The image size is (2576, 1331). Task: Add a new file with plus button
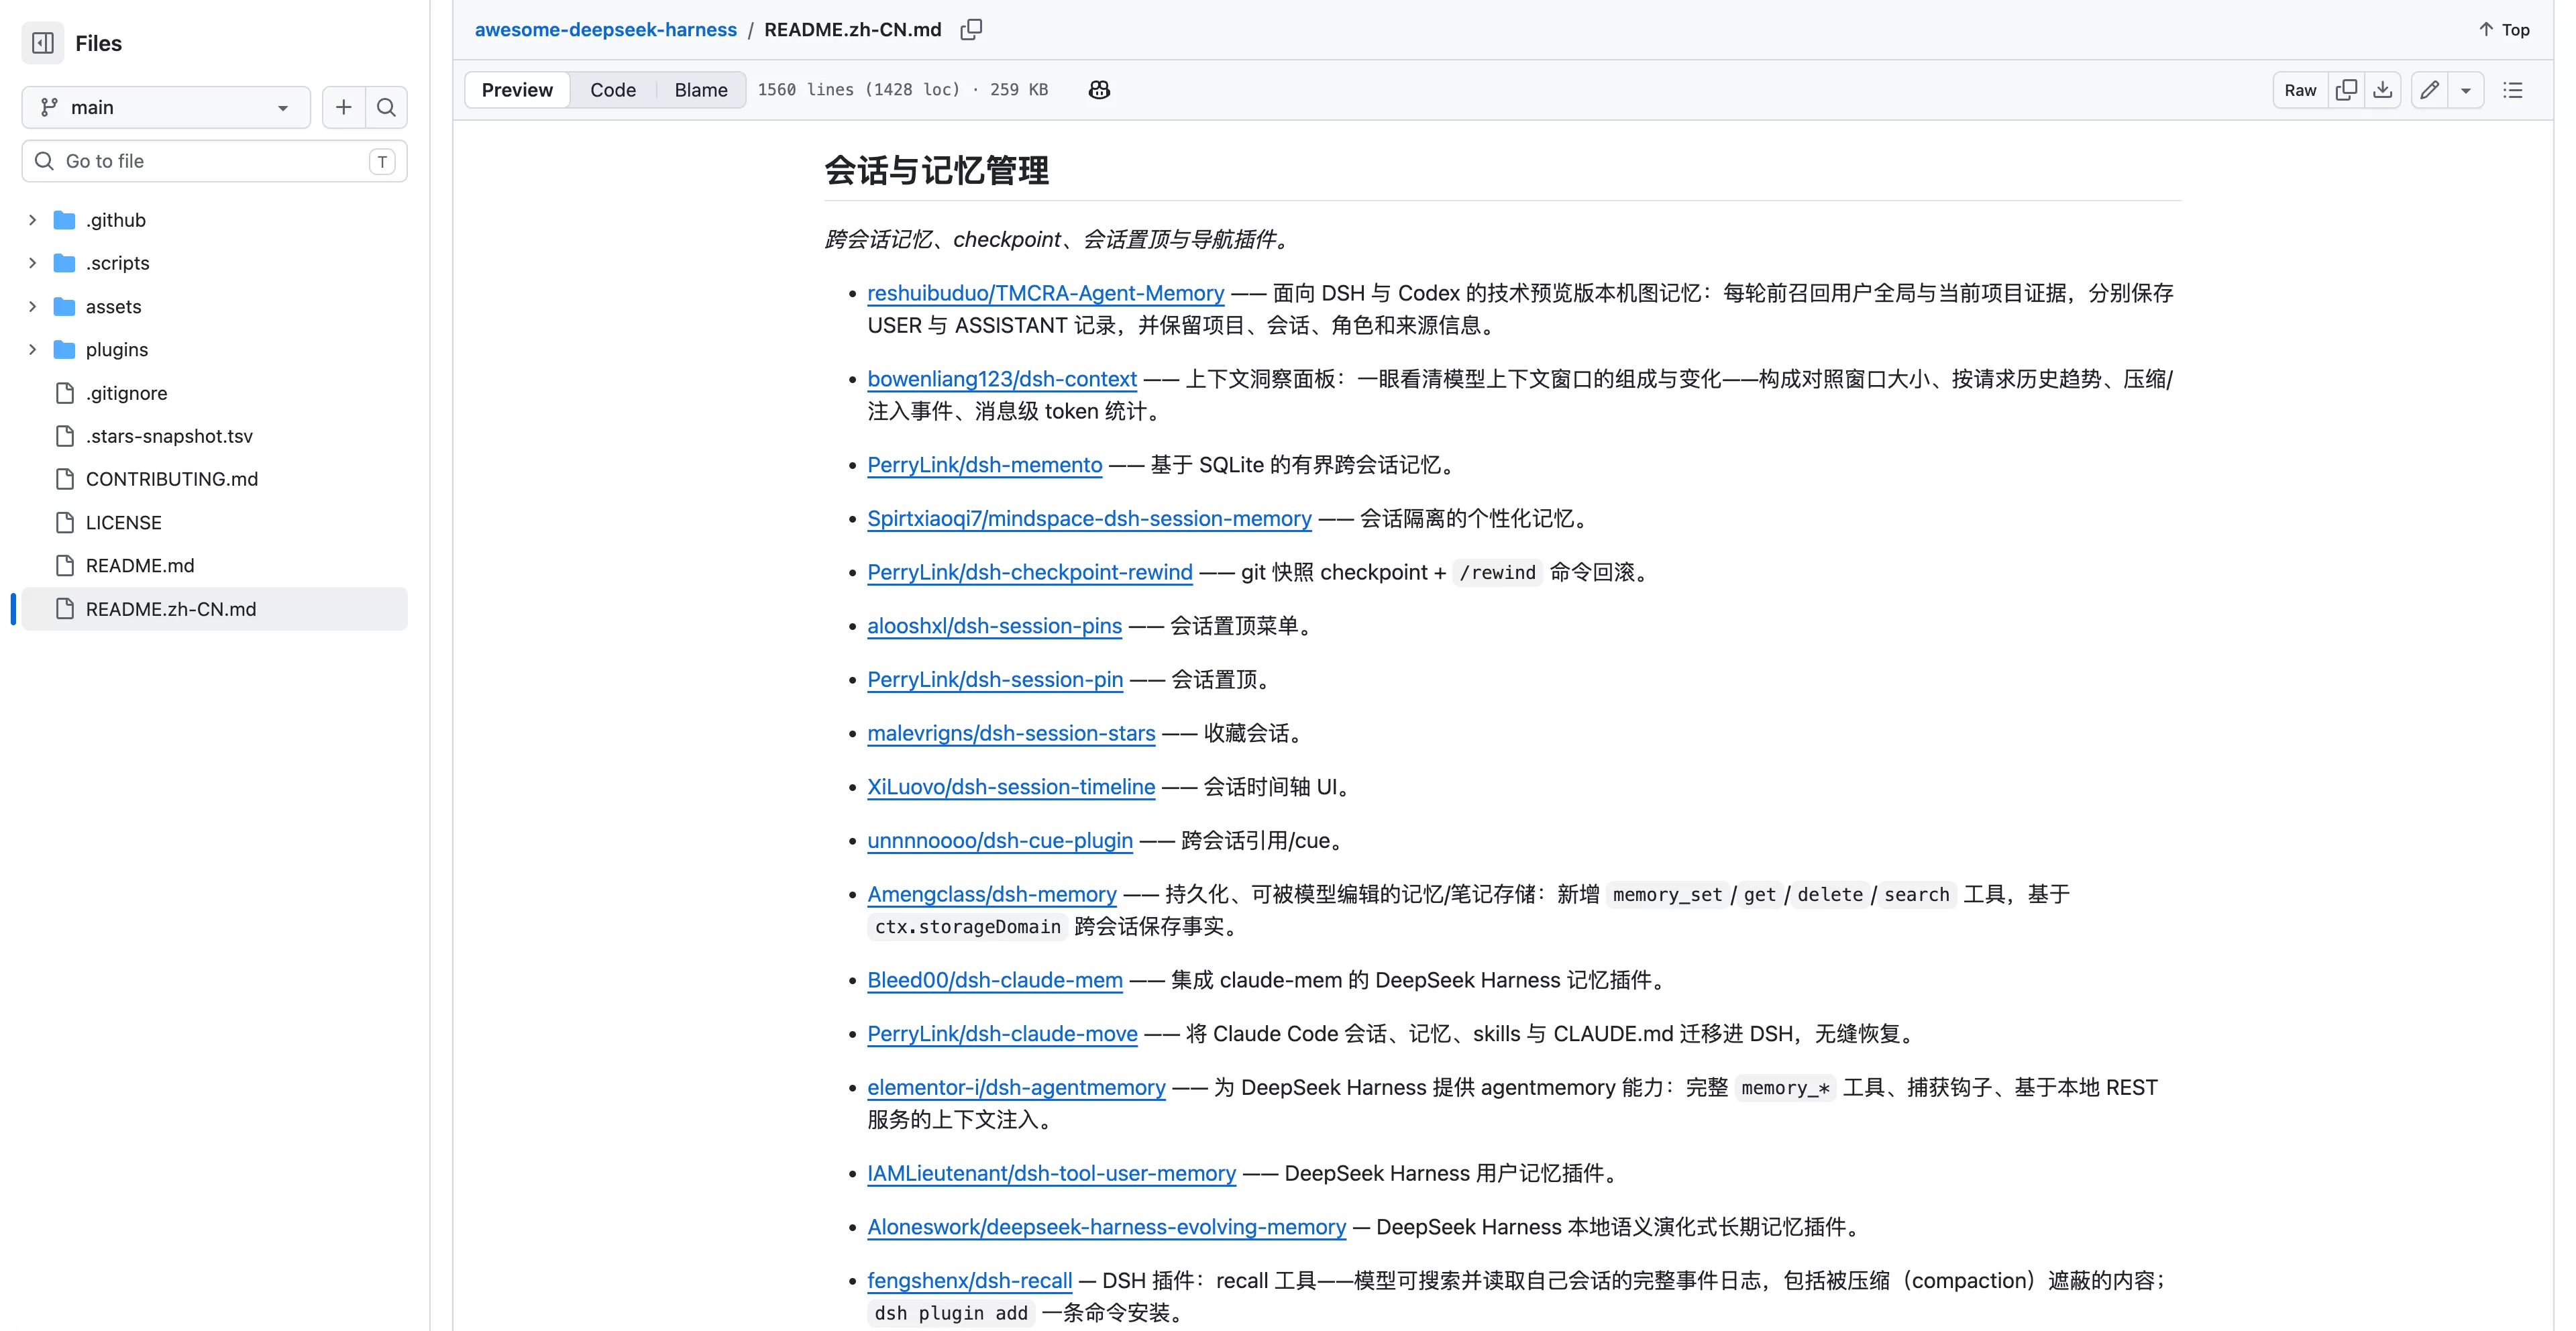click(343, 107)
